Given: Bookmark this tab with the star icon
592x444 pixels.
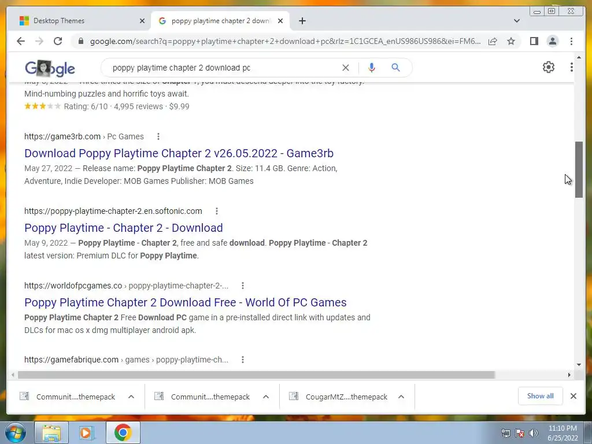Looking at the screenshot, I should click(511, 41).
